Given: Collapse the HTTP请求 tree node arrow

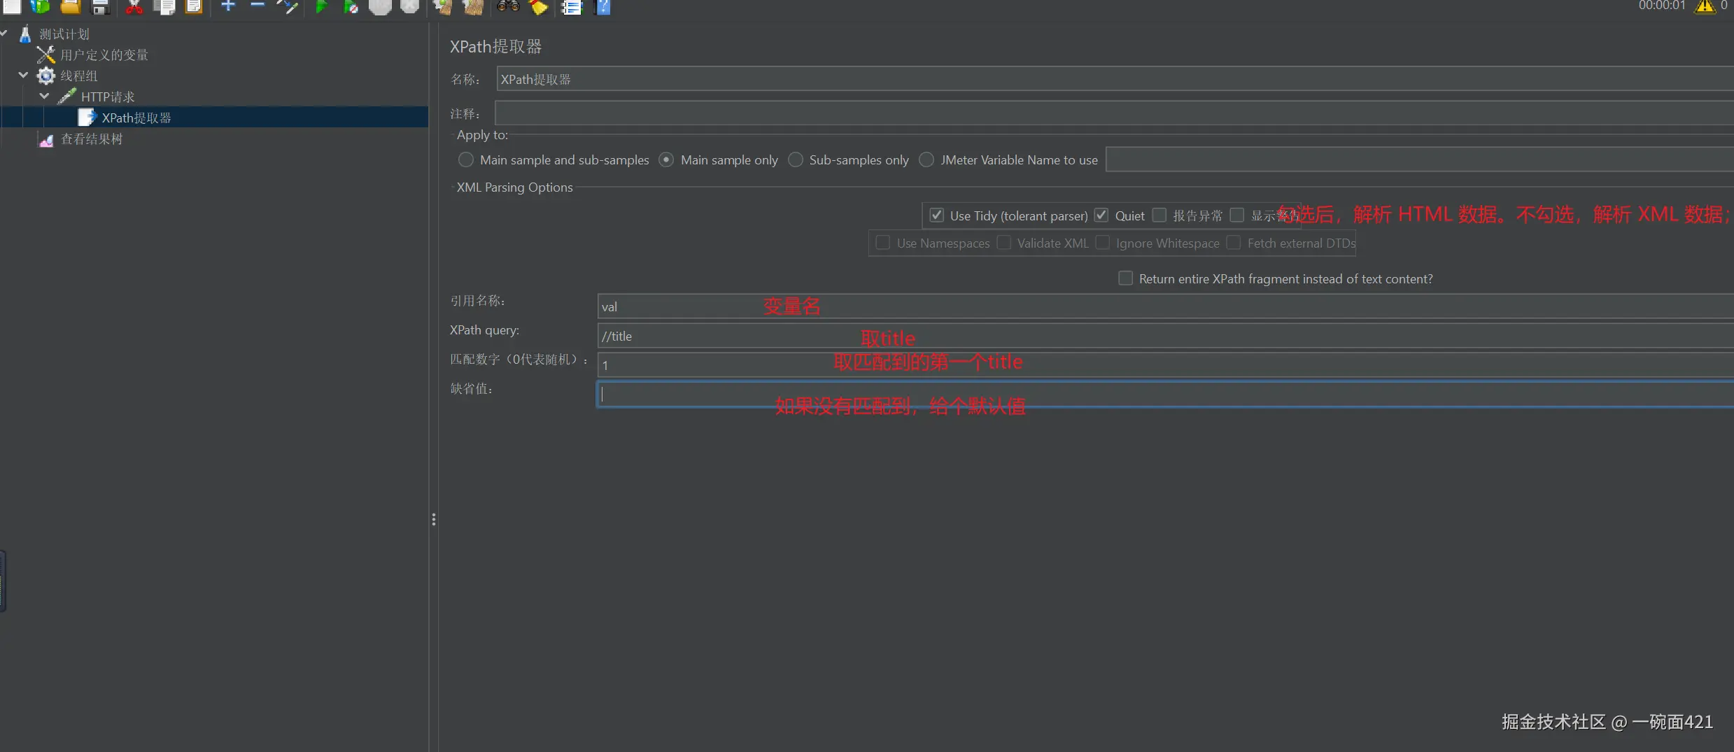Looking at the screenshot, I should click(44, 96).
